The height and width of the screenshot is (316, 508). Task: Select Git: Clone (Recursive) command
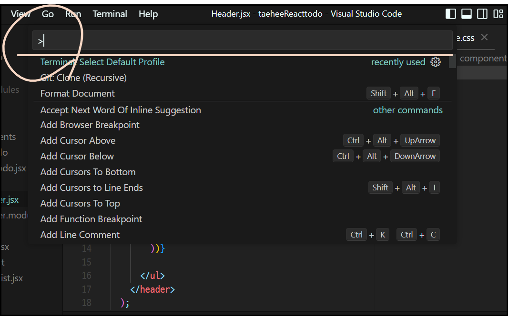click(243, 78)
